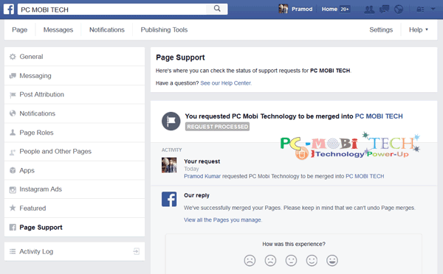
Task: Open Pramod profile link
Action: (302, 9)
